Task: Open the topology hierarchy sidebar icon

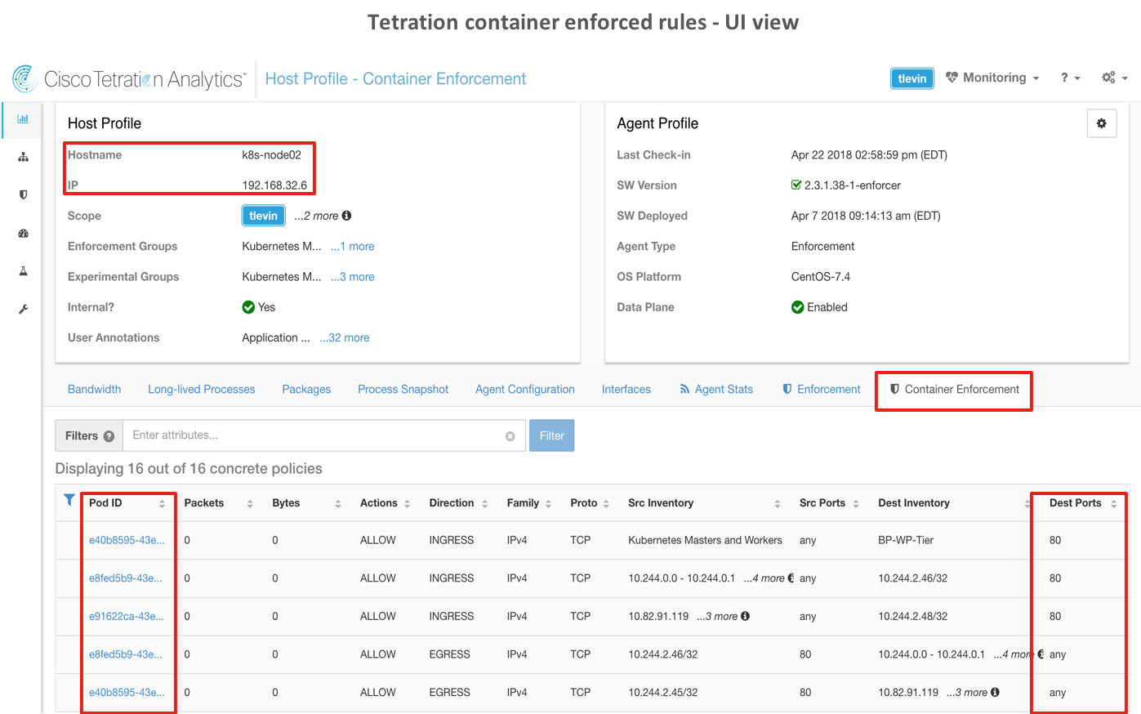Action: 23,157
